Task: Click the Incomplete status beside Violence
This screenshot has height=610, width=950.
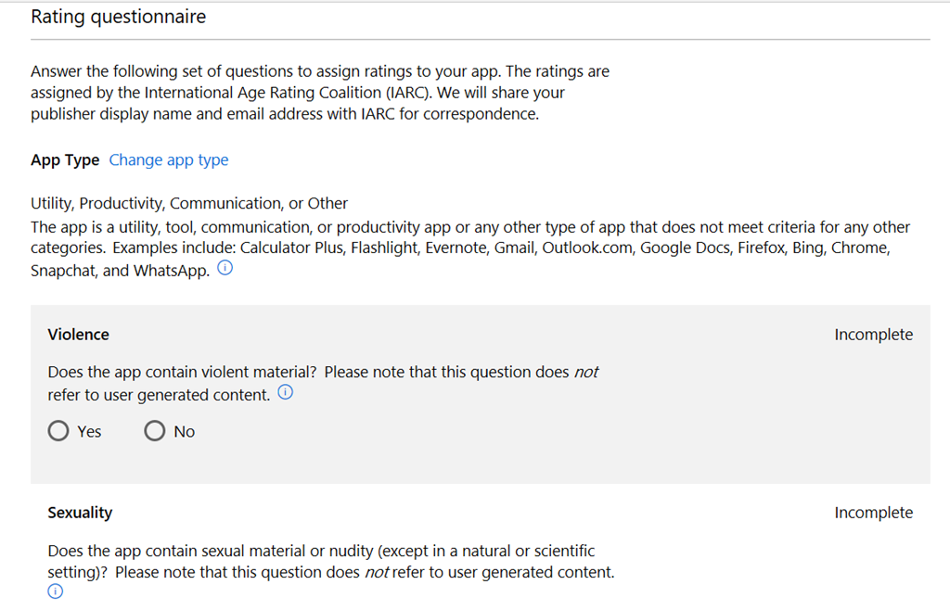Action: (x=873, y=335)
